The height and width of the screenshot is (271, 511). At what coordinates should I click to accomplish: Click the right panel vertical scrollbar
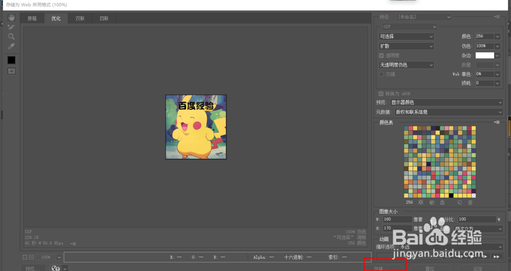click(x=509, y=127)
